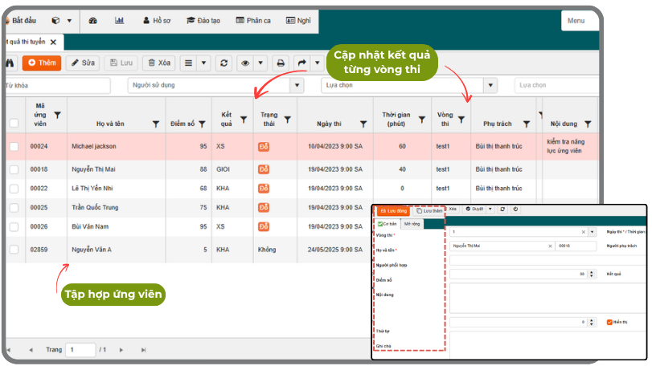Click the hamburger list options icon
652x366 pixels.
click(188, 63)
